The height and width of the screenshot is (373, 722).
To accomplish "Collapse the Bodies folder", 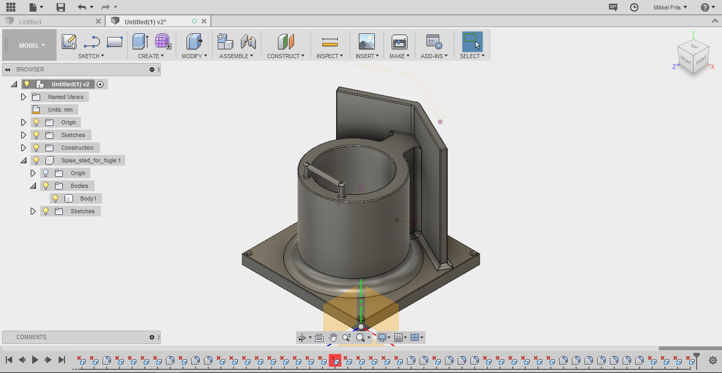I will click(x=33, y=186).
